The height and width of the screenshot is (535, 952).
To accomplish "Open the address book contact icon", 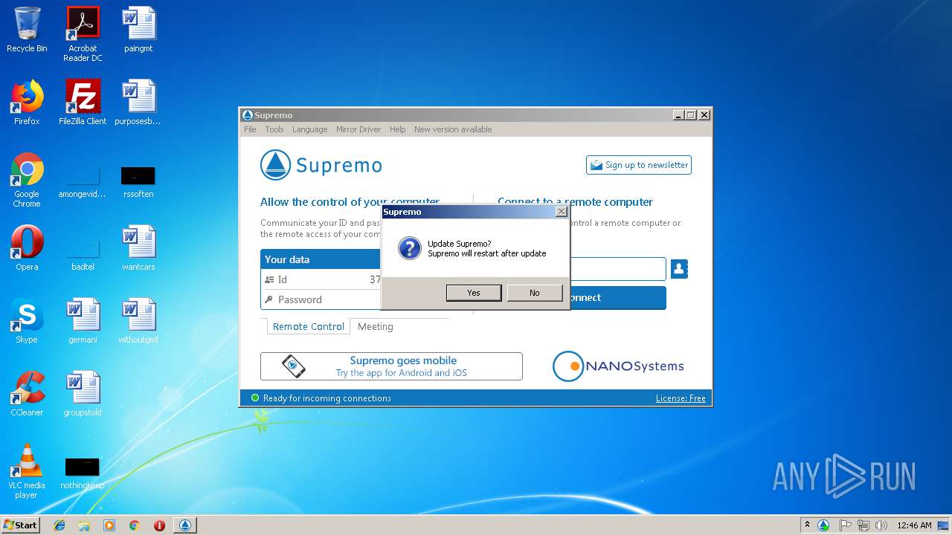I will coord(679,269).
